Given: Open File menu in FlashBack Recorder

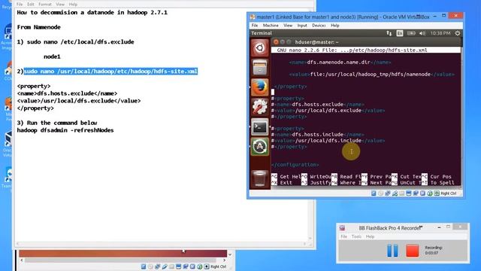Looking at the screenshot, I should pyautogui.click(x=344, y=236).
